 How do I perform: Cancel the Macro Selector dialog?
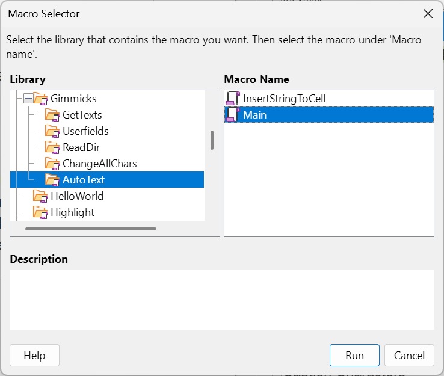click(409, 356)
